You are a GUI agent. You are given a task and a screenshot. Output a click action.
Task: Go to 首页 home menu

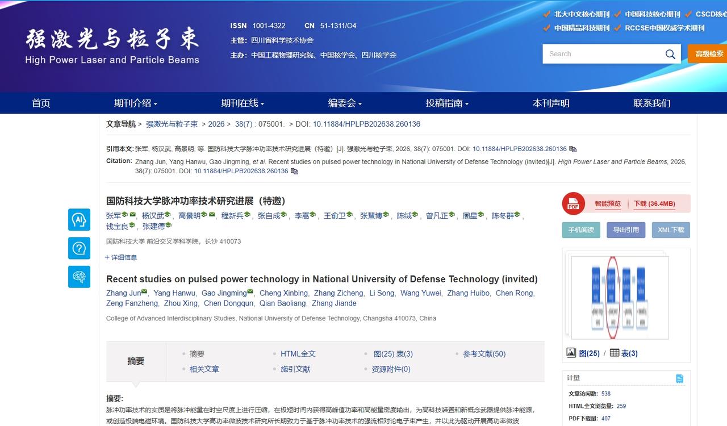pyautogui.click(x=41, y=103)
